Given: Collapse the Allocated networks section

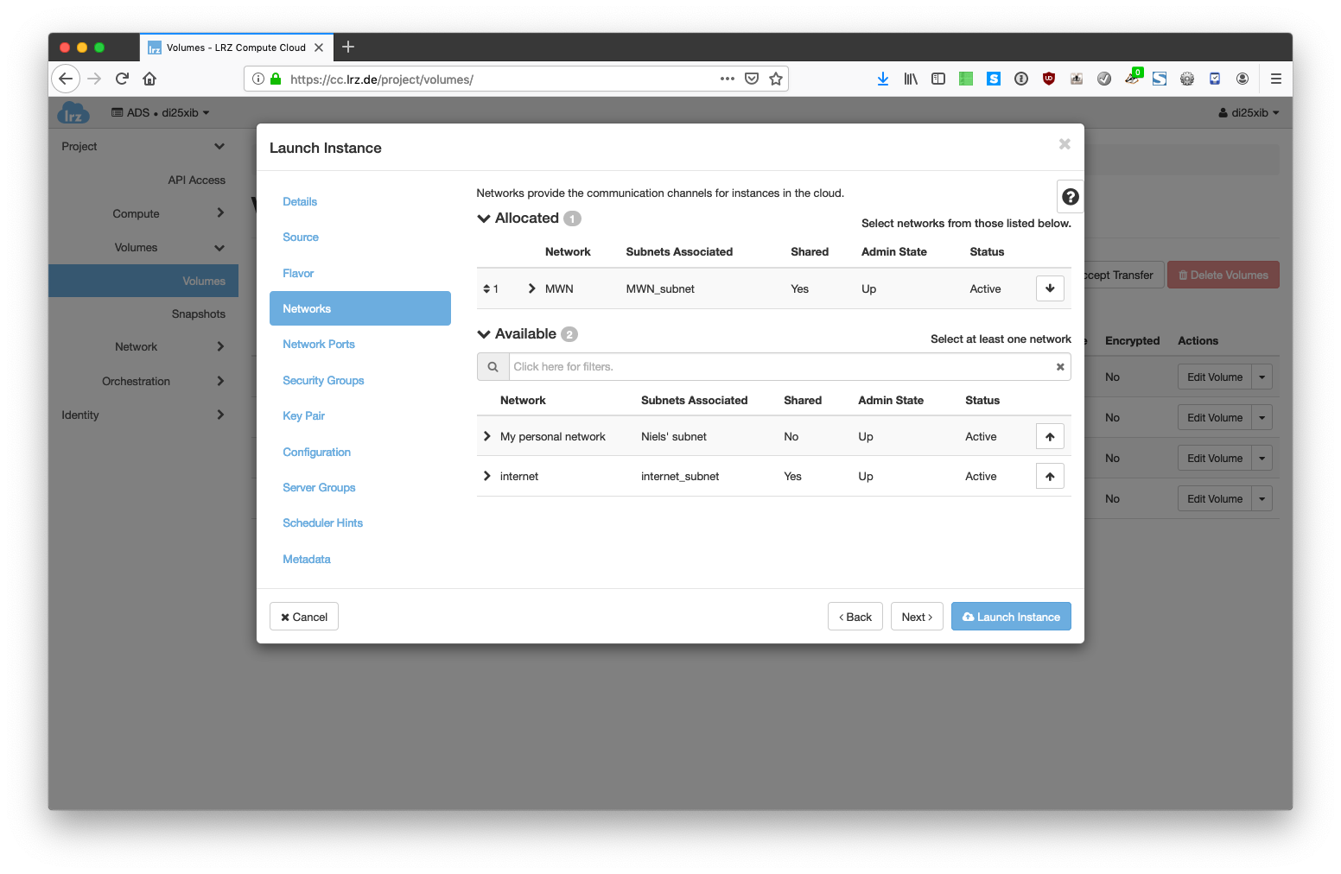Looking at the screenshot, I should tap(484, 218).
